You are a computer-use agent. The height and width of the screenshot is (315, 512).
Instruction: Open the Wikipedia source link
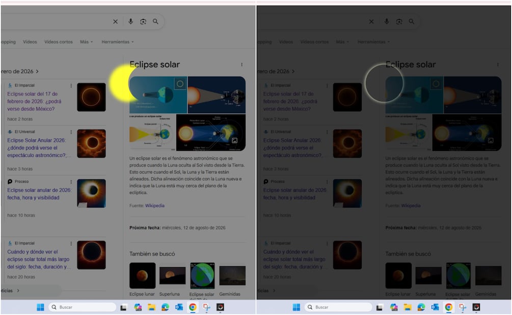pos(154,206)
